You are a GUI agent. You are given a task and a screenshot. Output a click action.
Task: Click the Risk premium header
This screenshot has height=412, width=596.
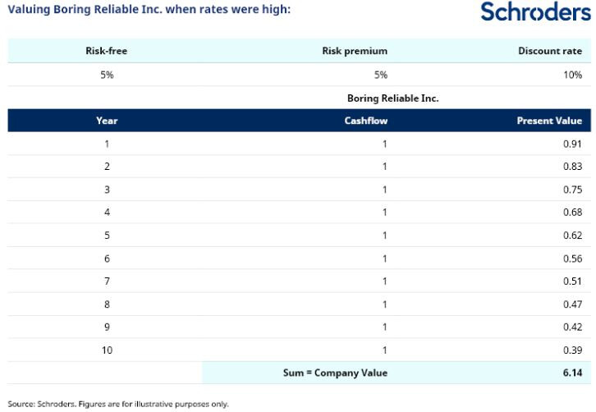pos(355,51)
